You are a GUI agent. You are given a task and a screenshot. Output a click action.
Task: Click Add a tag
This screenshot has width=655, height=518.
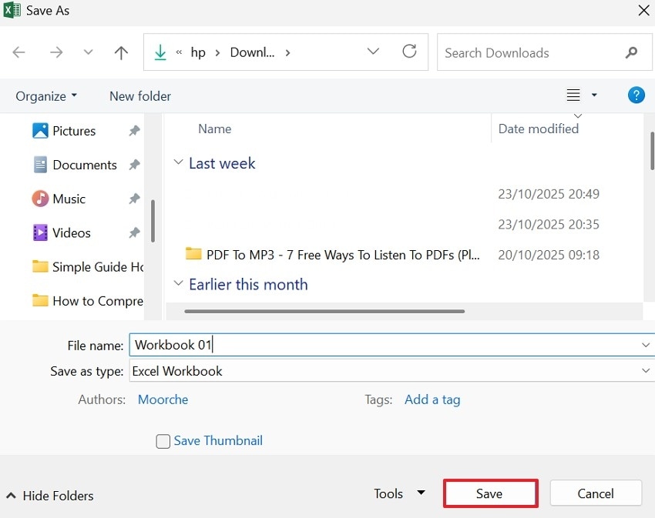tap(432, 399)
